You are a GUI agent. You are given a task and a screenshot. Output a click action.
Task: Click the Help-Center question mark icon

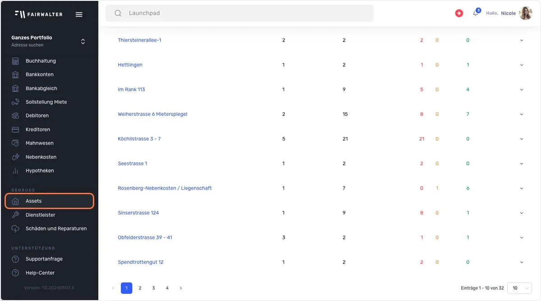tap(15, 273)
